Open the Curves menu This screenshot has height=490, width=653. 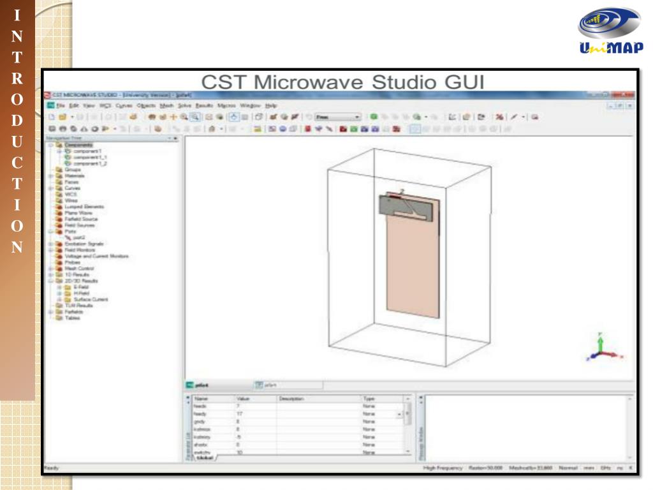click(x=124, y=105)
